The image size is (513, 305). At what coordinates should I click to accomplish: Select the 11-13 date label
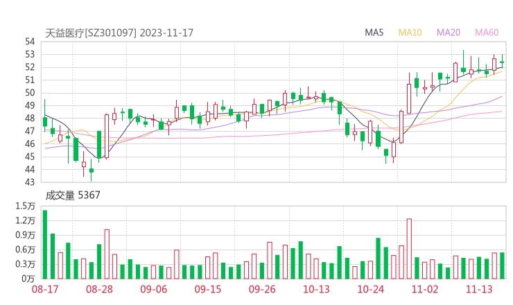(x=479, y=289)
